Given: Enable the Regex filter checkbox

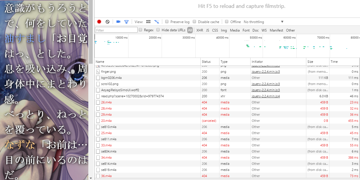Looking at the screenshot, I should pos(141,30).
